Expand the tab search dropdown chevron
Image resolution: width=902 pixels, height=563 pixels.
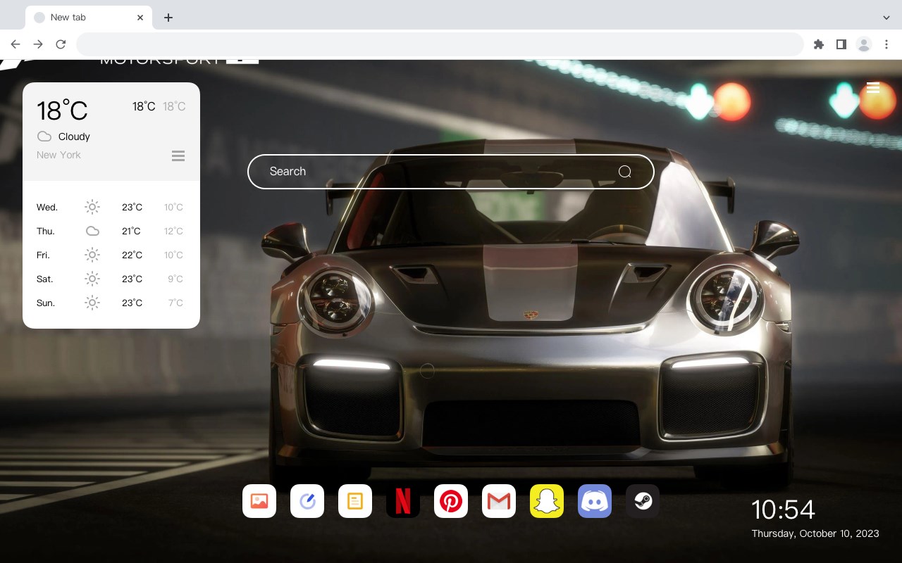[886, 18]
